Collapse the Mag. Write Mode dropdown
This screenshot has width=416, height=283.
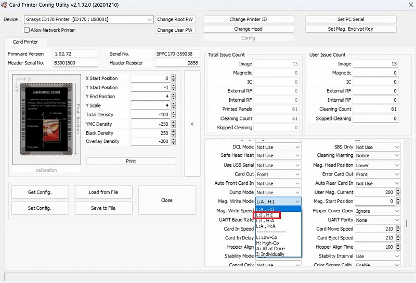(x=278, y=201)
